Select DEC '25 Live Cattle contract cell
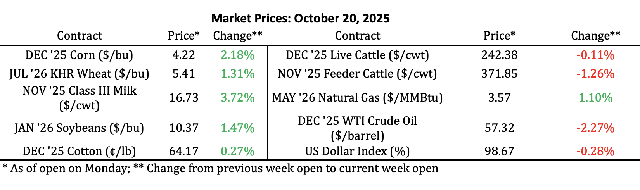This screenshot has width=640, height=190. [357, 55]
